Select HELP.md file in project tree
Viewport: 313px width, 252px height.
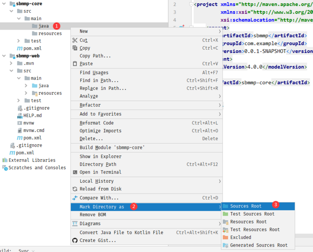tap(32, 116)
